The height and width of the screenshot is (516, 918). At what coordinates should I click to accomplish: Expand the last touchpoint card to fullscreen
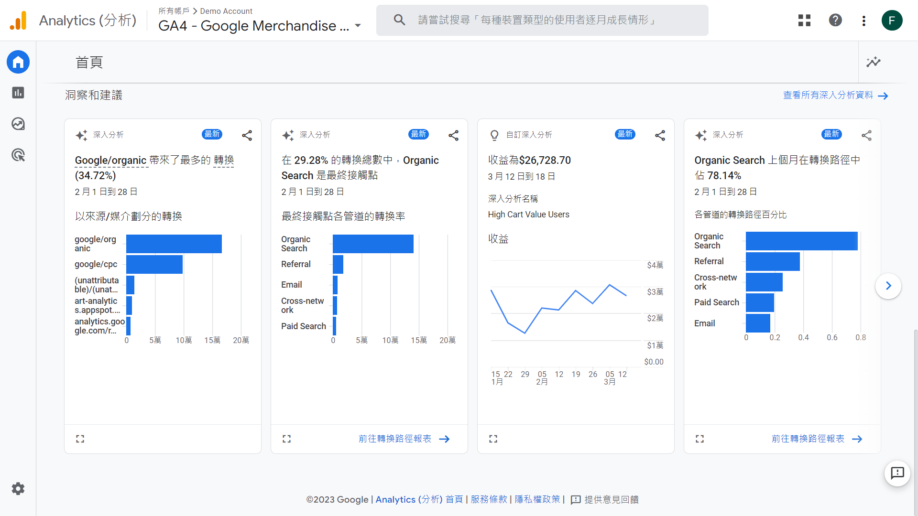pos(286,439)
